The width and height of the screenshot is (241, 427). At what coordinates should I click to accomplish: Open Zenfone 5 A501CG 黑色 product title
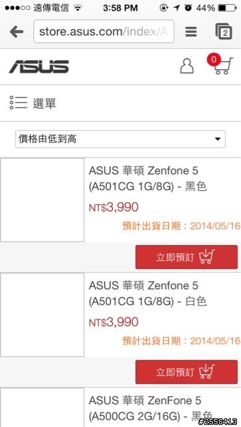[148, 179]
